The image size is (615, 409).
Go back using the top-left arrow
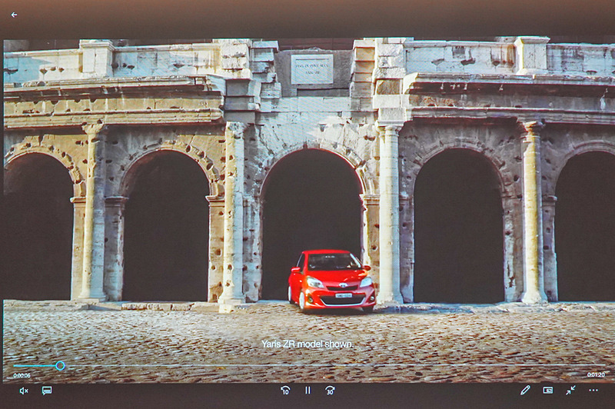(x=14, y=15)
